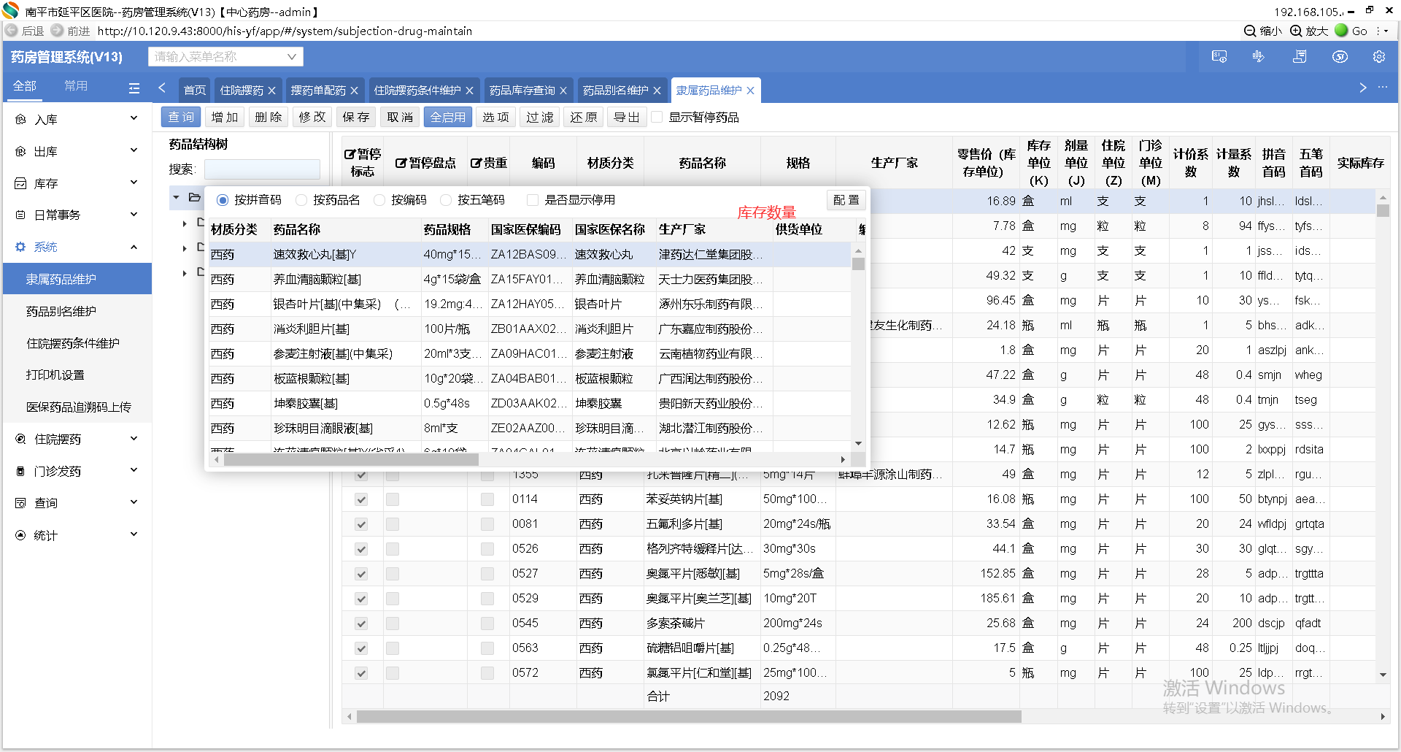Click the 查询 button
This screenshot has height=752, width=1401.
(182, 117)
